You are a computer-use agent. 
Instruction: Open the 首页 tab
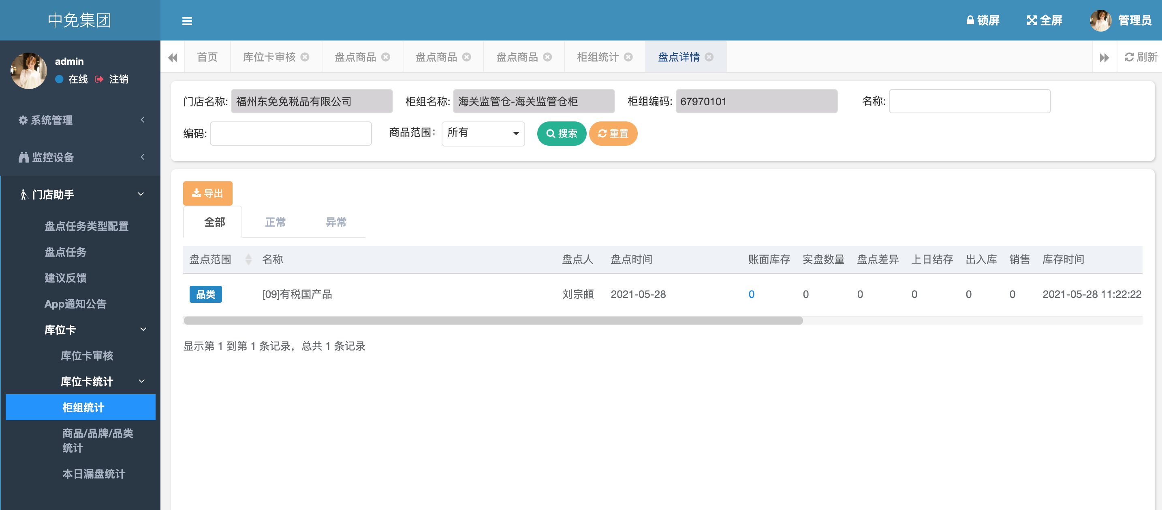[207, 57]
